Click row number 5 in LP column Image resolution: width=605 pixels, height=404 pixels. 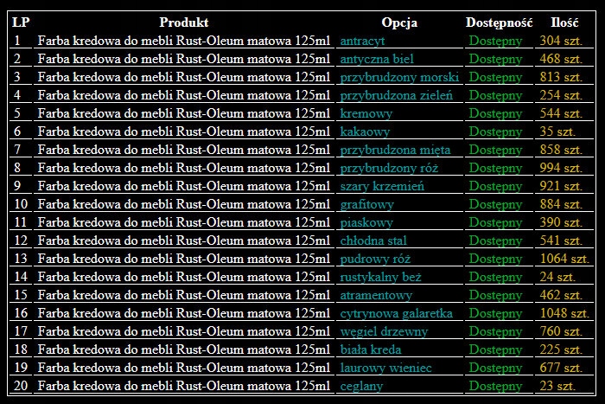[17, 113]
